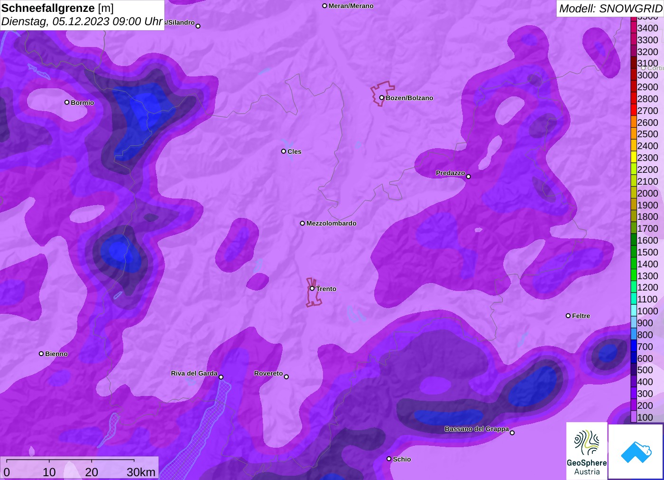Click the Riva del Garda marker dot
Screen dimensions: 664x480
point(221,377)
